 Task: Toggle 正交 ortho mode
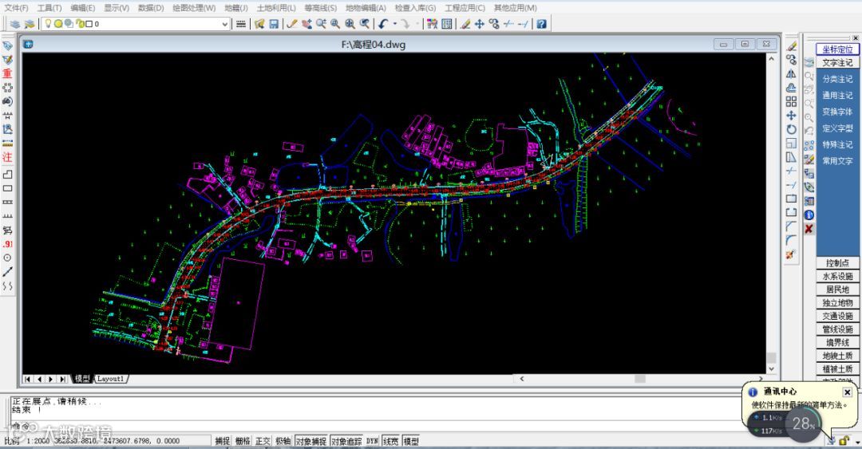(x=263, y=441)
